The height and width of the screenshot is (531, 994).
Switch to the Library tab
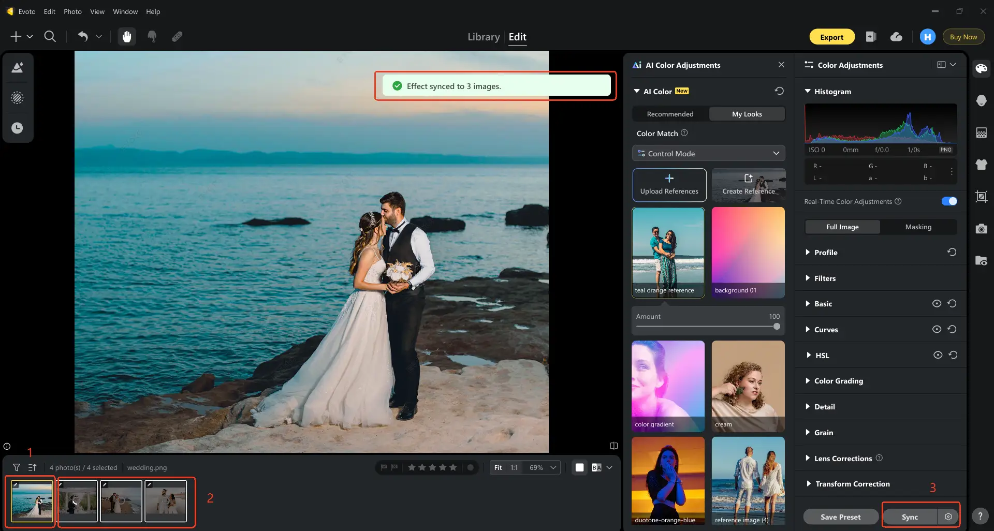pyautogui.click(x=483, y=37)
